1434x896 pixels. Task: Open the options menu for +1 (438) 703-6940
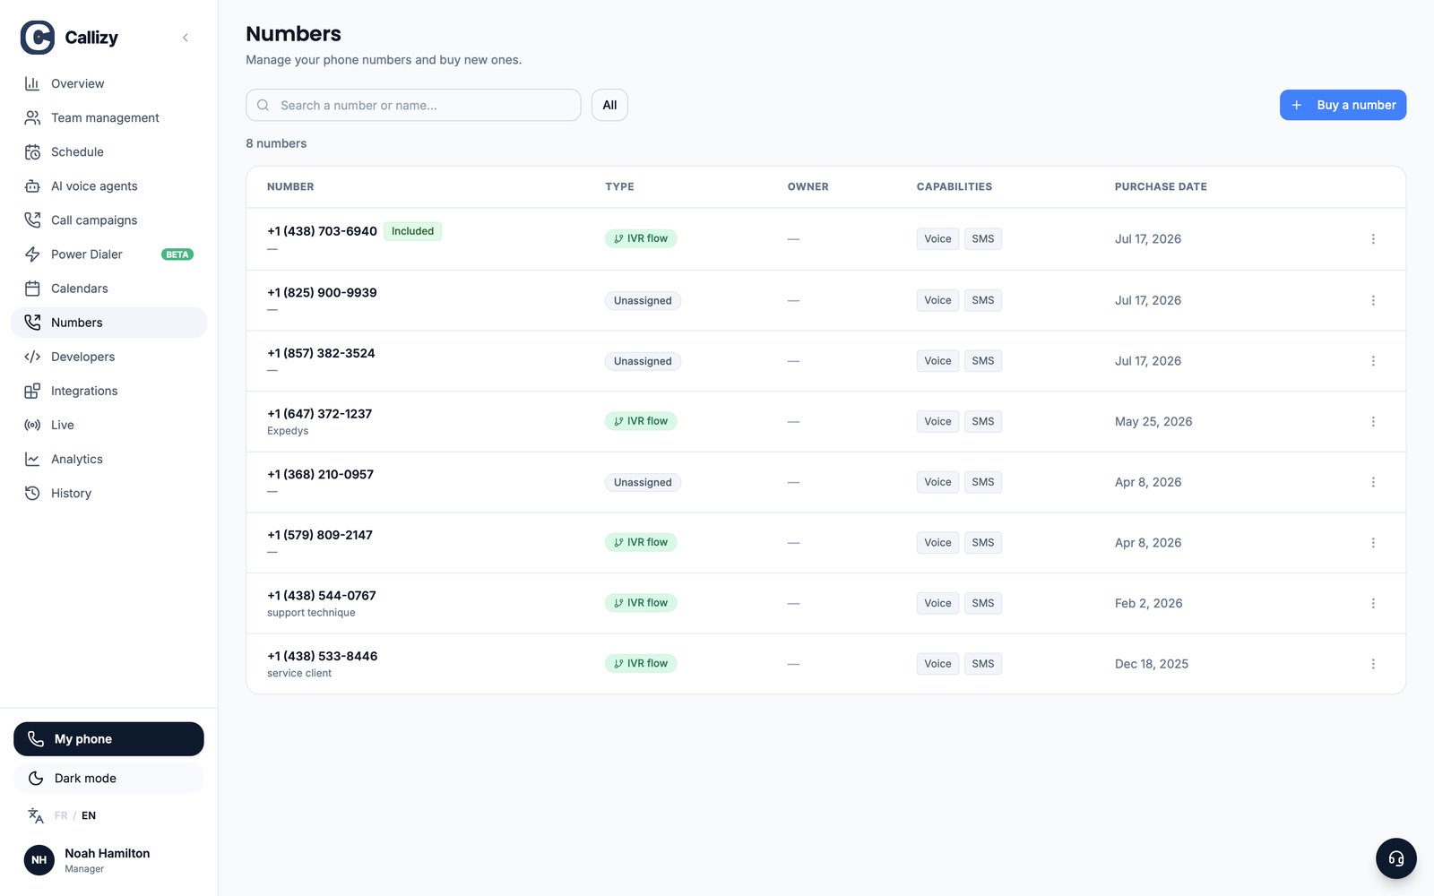1373,239
